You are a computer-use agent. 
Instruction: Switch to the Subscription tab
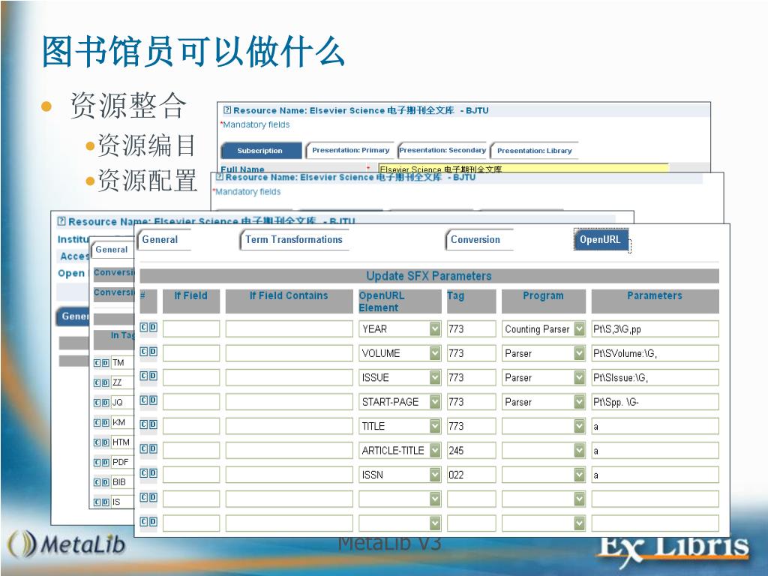[x=261, y=150]
